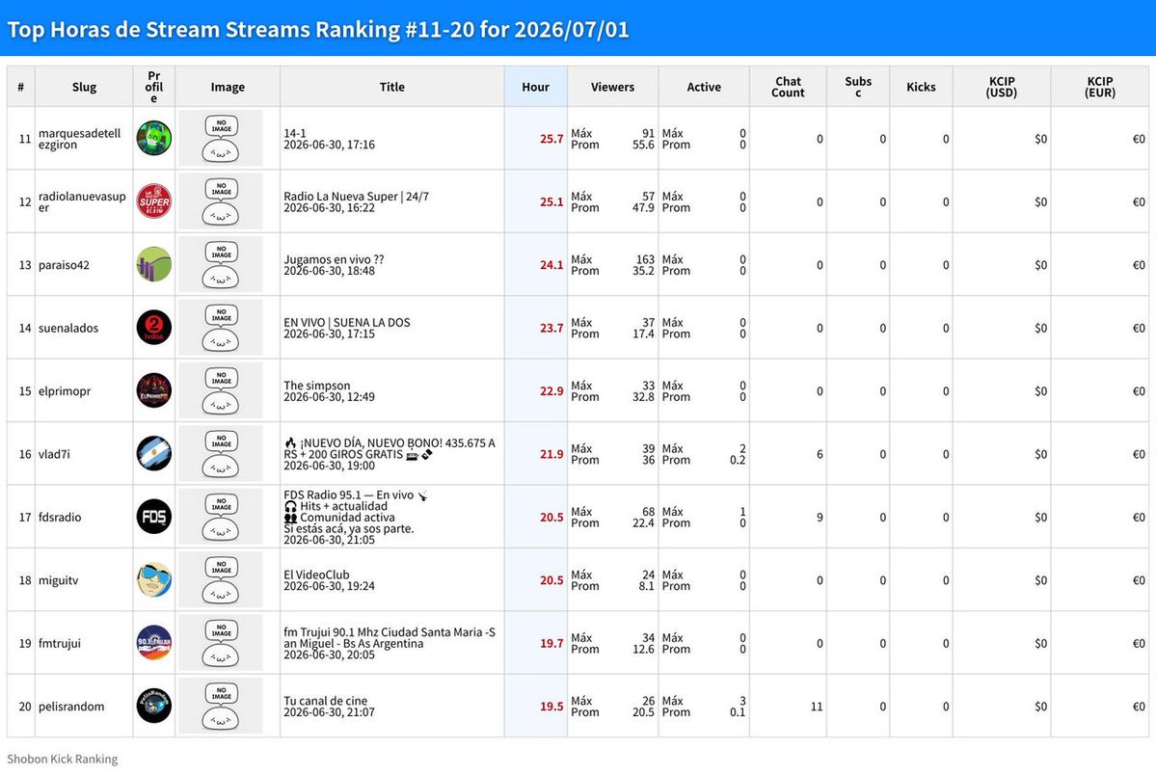Select slug text paraiso42

pyautogui.click(x=65, y=265)
